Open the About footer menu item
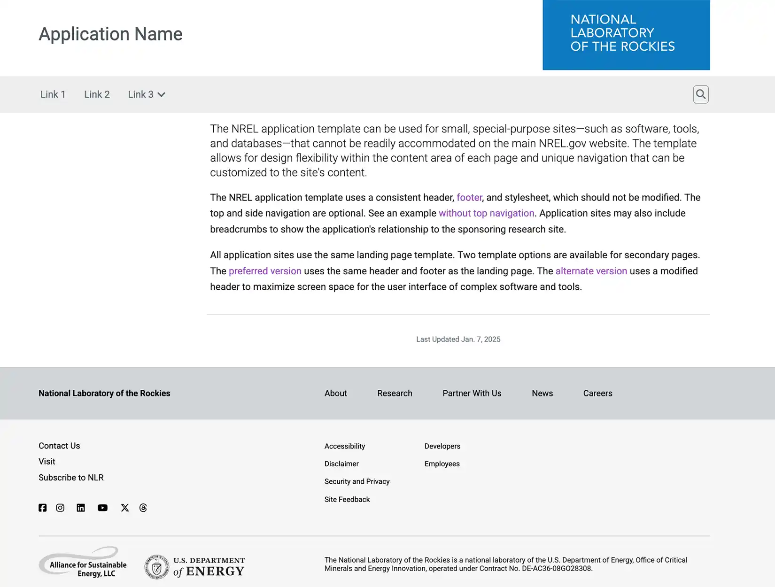 335,393
